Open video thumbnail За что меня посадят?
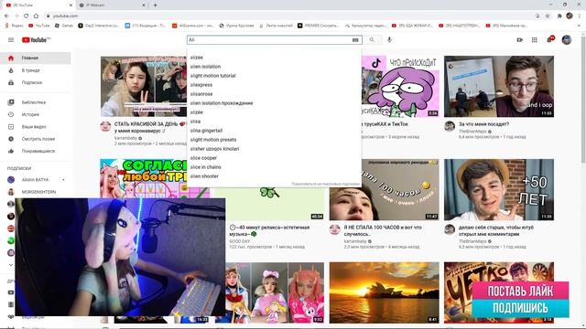The height and width of the screenshot is (329, 586). click(499, 87)
